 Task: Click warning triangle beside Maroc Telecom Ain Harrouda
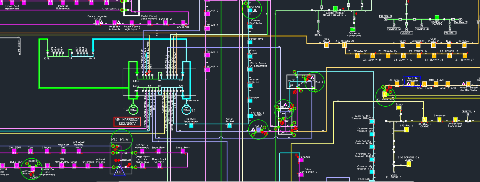coord(463,83)
